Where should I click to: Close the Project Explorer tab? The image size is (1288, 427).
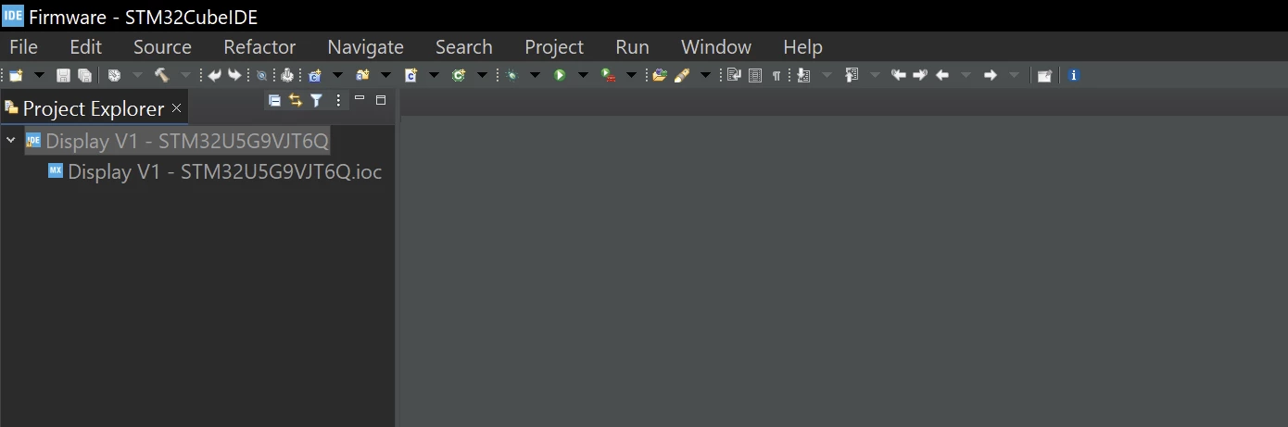[176, 108]
